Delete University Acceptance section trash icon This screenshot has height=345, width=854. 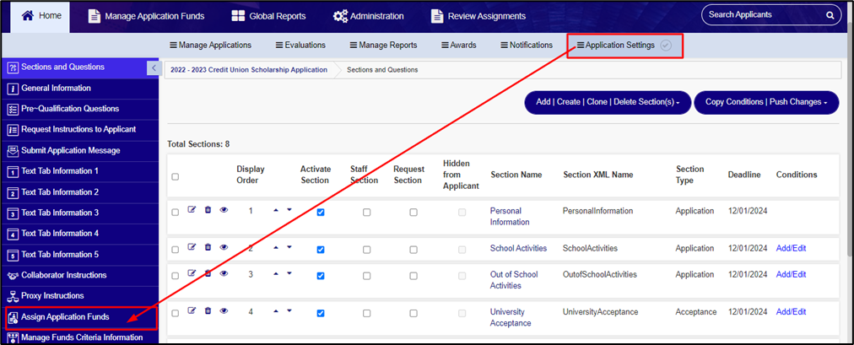pyautogui.click(x=208, y=310)
